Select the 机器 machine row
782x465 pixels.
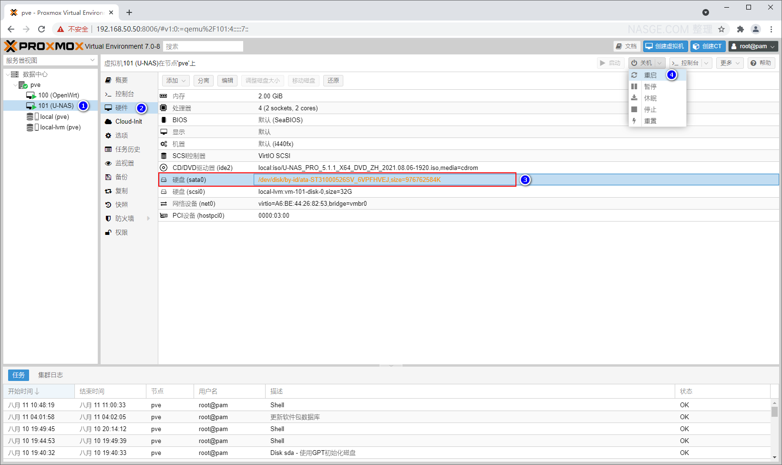469,144
